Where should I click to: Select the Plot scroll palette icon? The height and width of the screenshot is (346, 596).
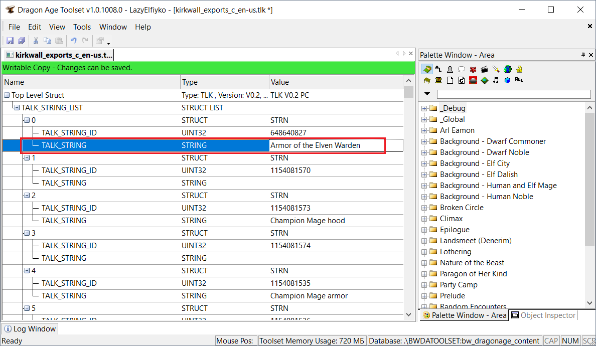tap(438, 80)
